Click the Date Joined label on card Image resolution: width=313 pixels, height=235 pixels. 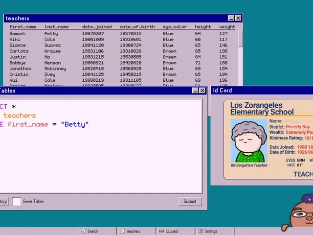282,147
